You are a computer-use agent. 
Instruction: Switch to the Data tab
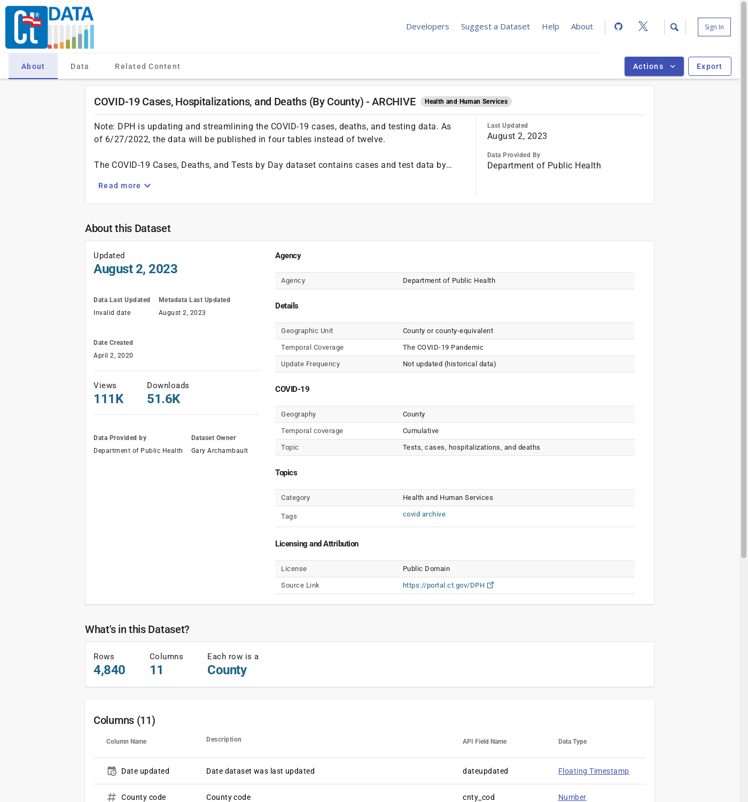pos(80,66)
